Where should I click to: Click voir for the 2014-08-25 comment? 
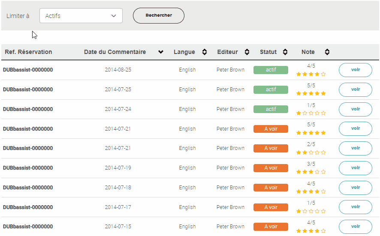pos(355,70)
